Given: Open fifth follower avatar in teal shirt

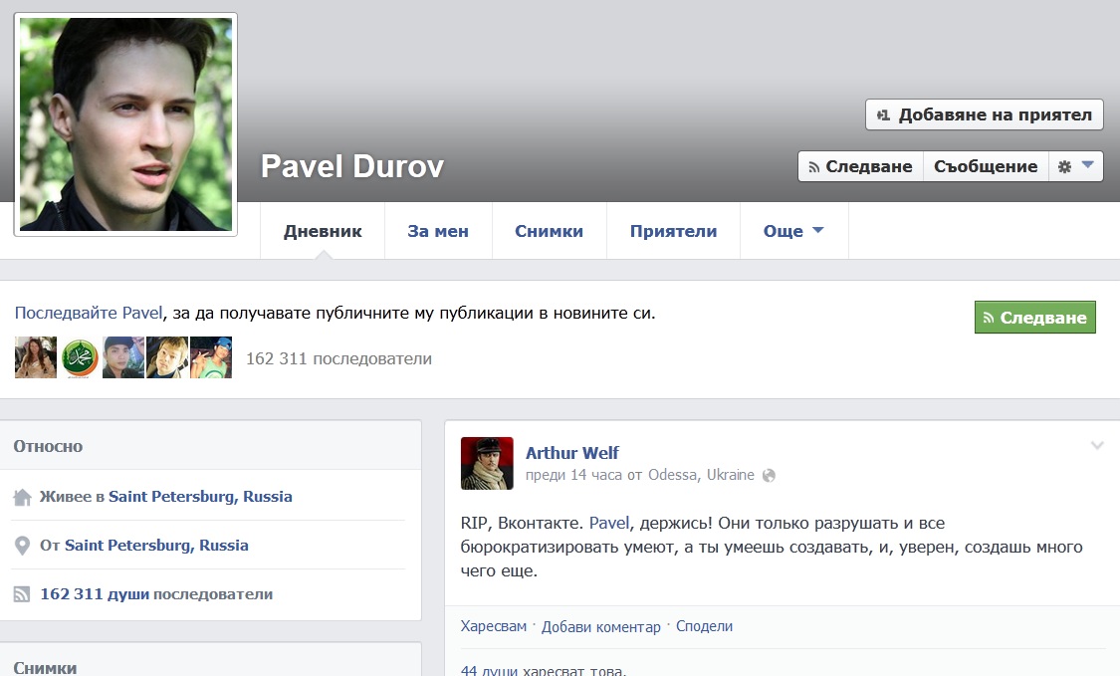Looking at the screenshot, I should coord(211,357).
